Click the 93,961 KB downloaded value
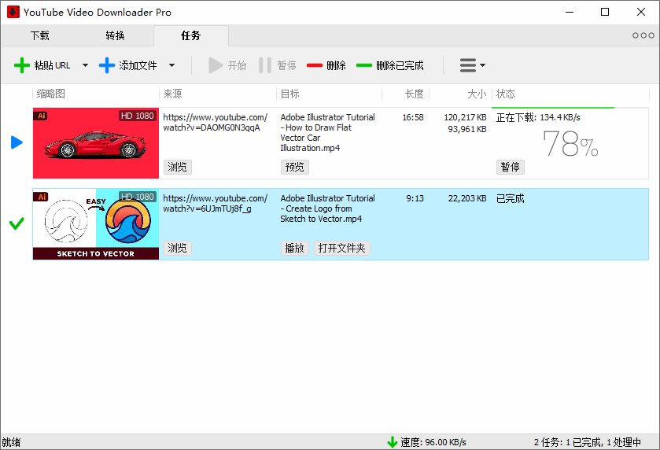This screenshot has width=660, height=450. (467, 129)
